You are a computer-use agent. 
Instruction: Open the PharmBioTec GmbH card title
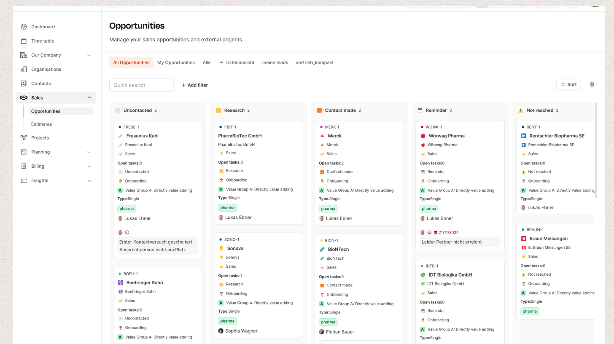(240, 136)
